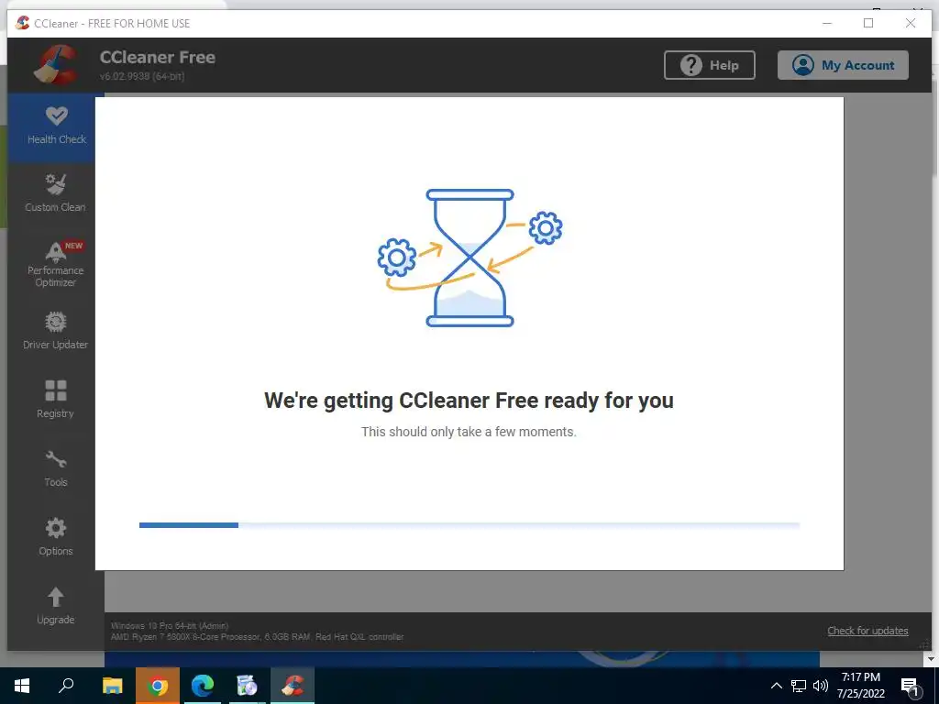Open the installer icon in the taskbar
The image size is (939, 704).
[x=248, y=686]
